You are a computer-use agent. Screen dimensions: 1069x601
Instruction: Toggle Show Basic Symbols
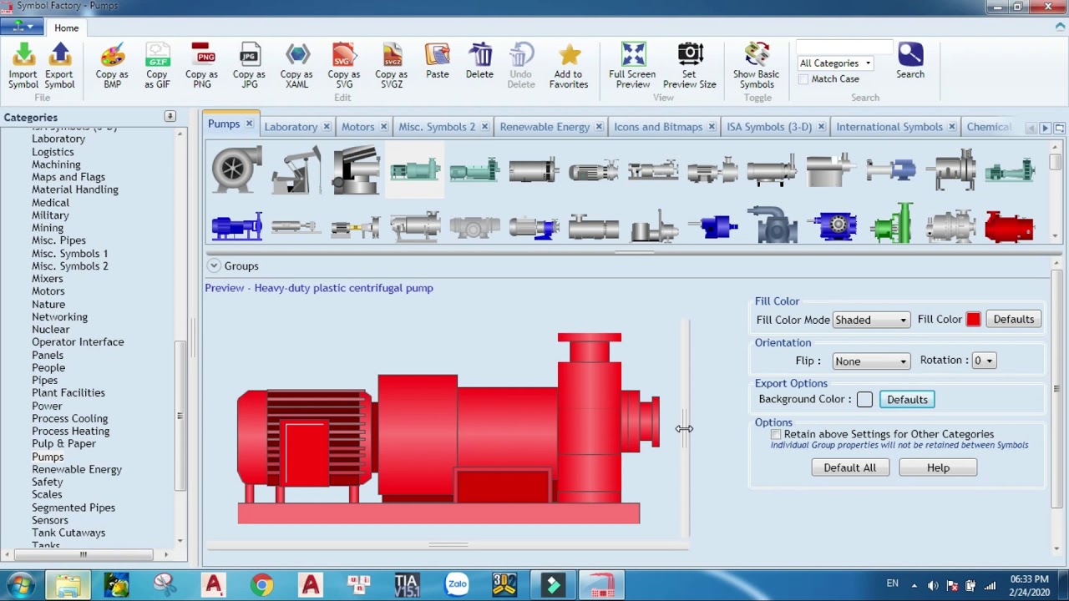(757, 65)
